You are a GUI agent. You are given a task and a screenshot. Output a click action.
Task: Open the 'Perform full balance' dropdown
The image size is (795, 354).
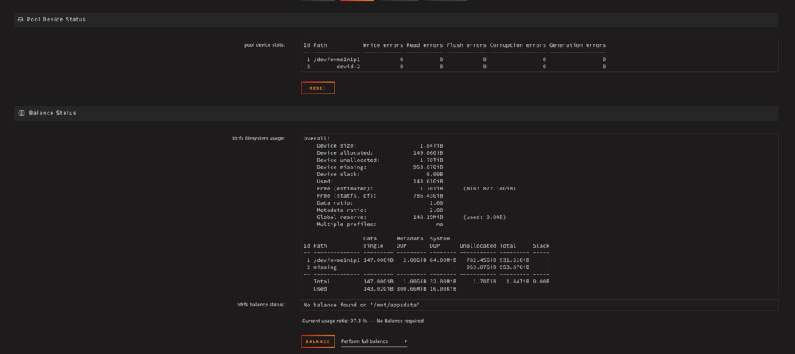374,341
